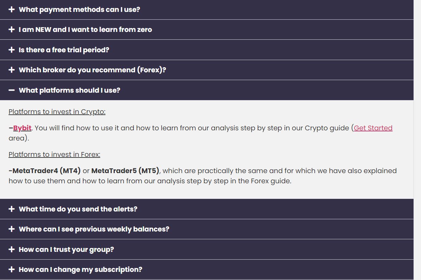Click plus icon for change my subscription

(12, 269)
